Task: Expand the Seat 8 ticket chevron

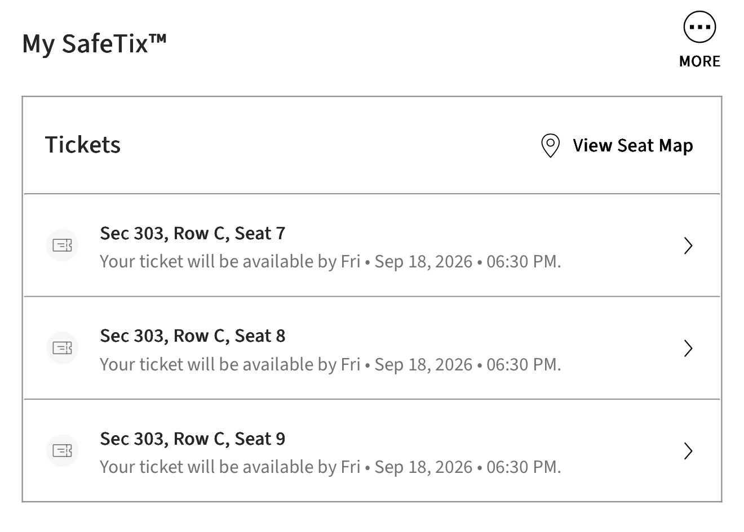Action: [x=688, y=348]
